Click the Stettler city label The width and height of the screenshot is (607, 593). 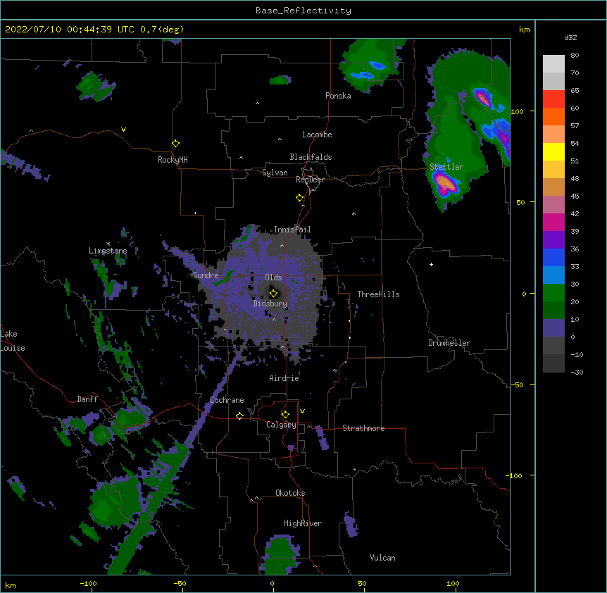446,167
